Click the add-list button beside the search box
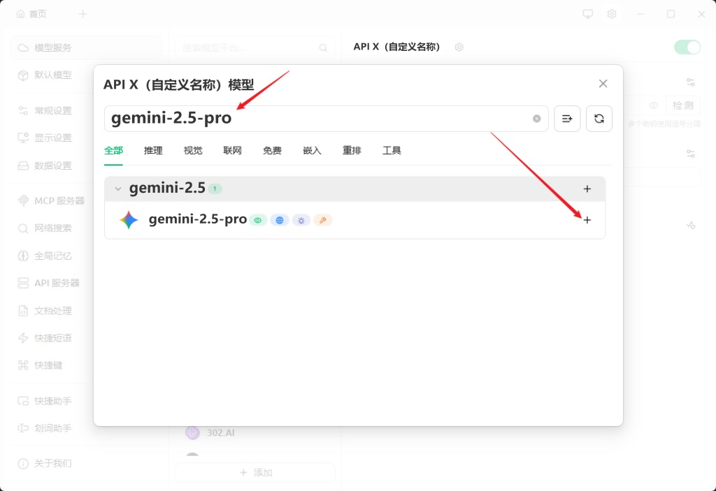Viewport: 716px width, 491px height. (567, 119)
